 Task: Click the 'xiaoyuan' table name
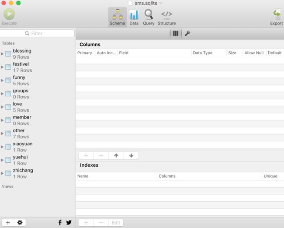tap(23, 144)
